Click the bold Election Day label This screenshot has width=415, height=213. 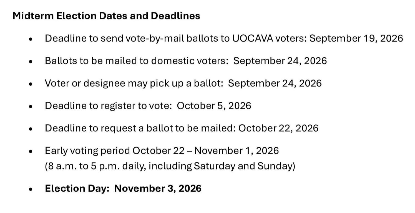click(x=77, y=188)
